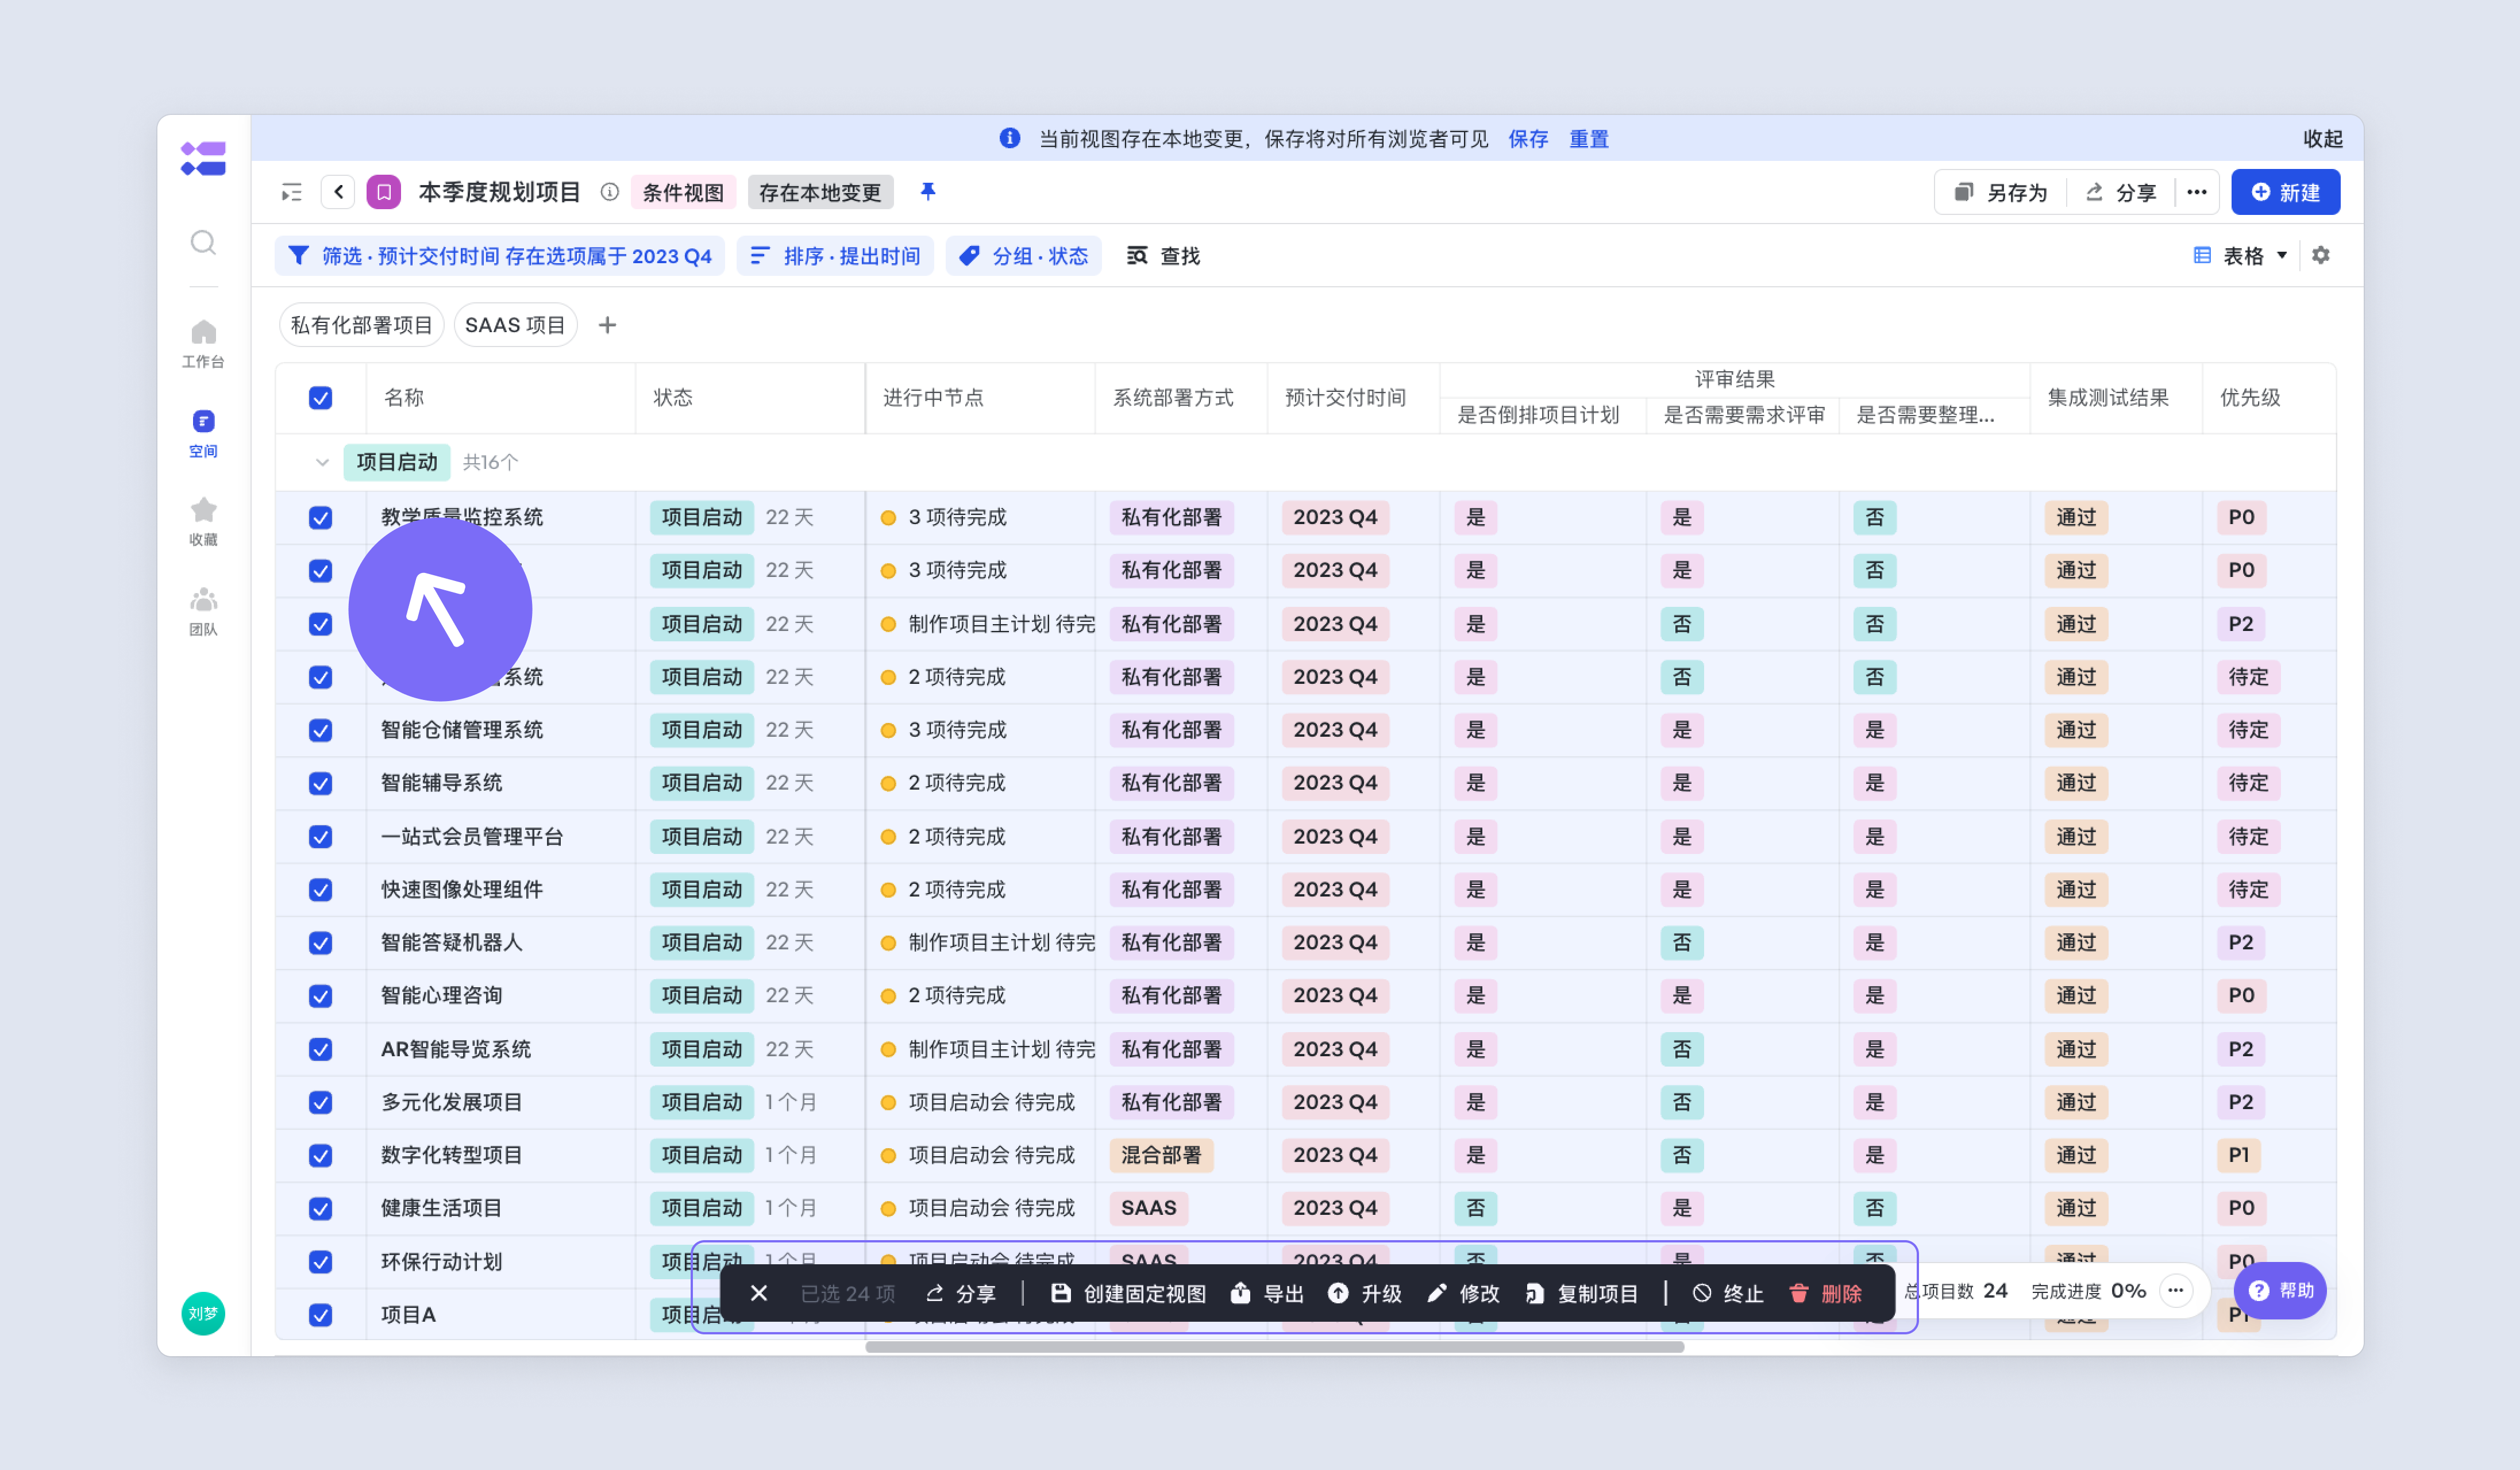Click the 新建 button
This screenshot has width=2520, height=1470.
(x=2285, y=192)
